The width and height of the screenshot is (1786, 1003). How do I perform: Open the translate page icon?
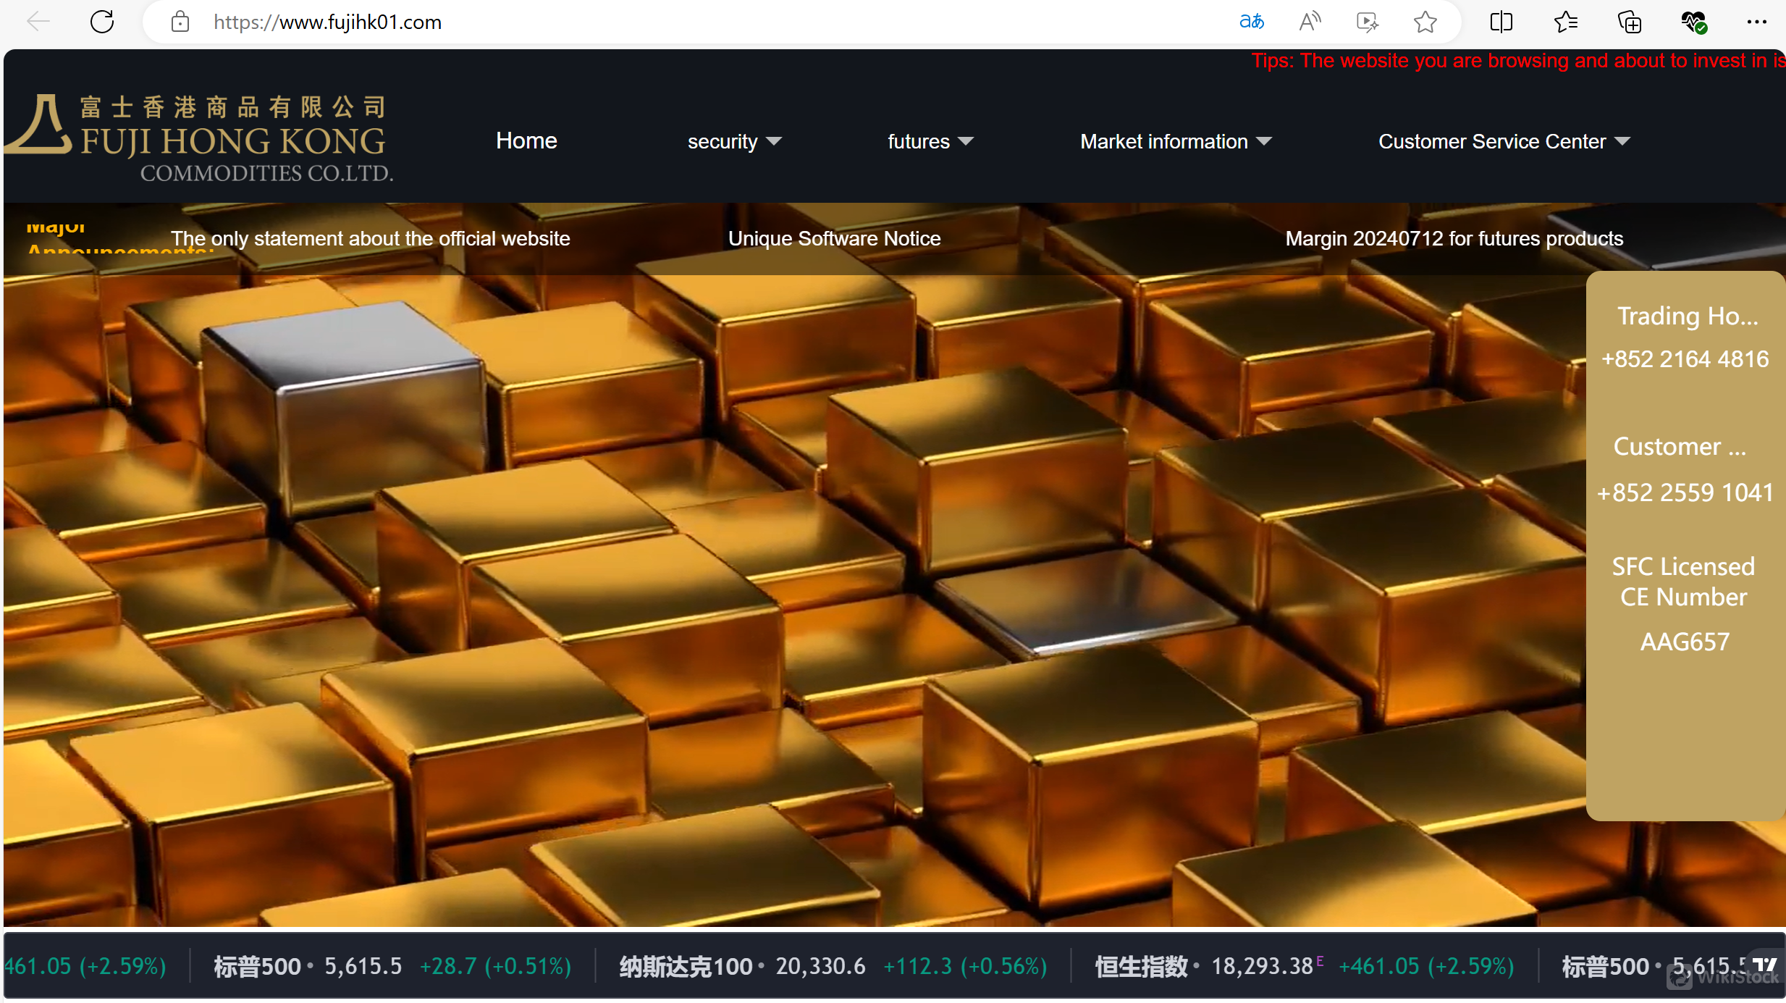click(1251, 22)
